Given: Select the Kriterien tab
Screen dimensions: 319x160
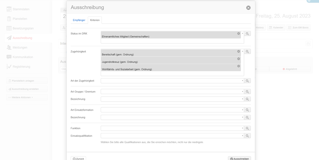Looking at the screenshot, I should pyautogui.click(x=95, y=20).
